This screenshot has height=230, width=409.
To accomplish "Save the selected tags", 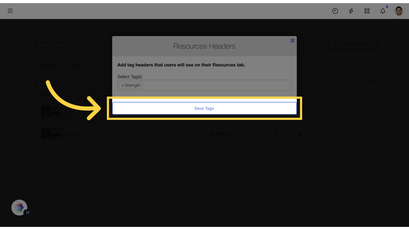I will point(205,108).
